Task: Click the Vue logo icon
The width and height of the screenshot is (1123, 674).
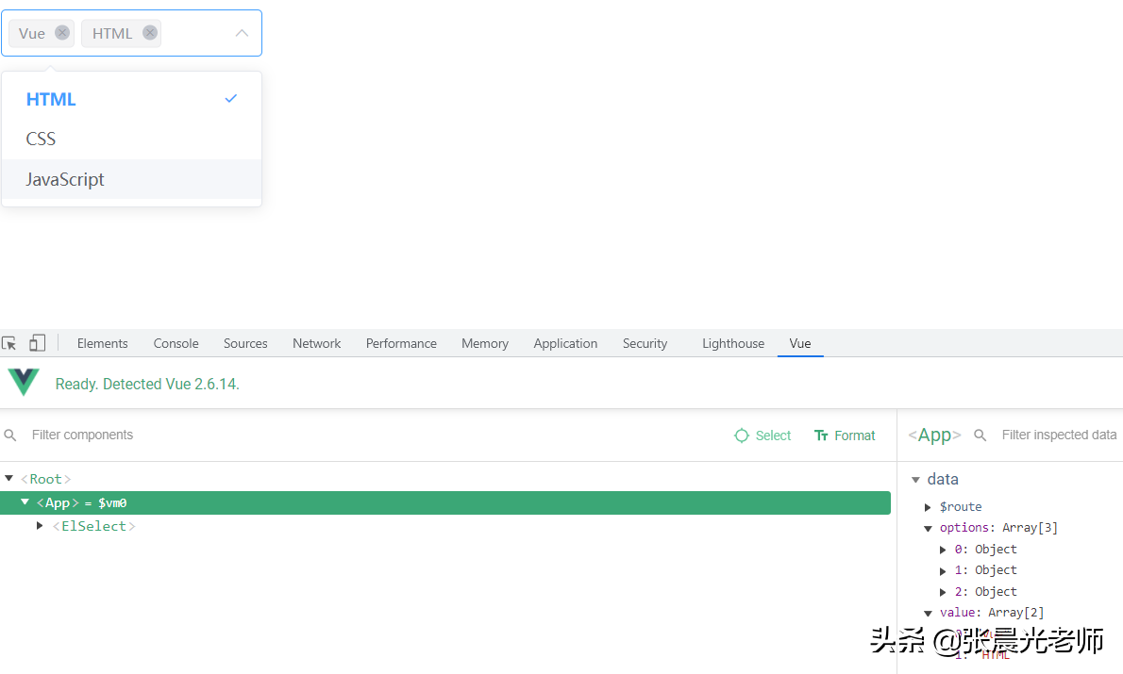Action: [24, 383]
